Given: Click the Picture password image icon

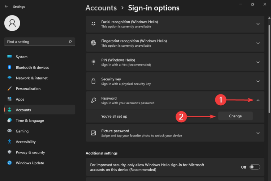Looking at the screenshot, I should [x=94, y=133].
